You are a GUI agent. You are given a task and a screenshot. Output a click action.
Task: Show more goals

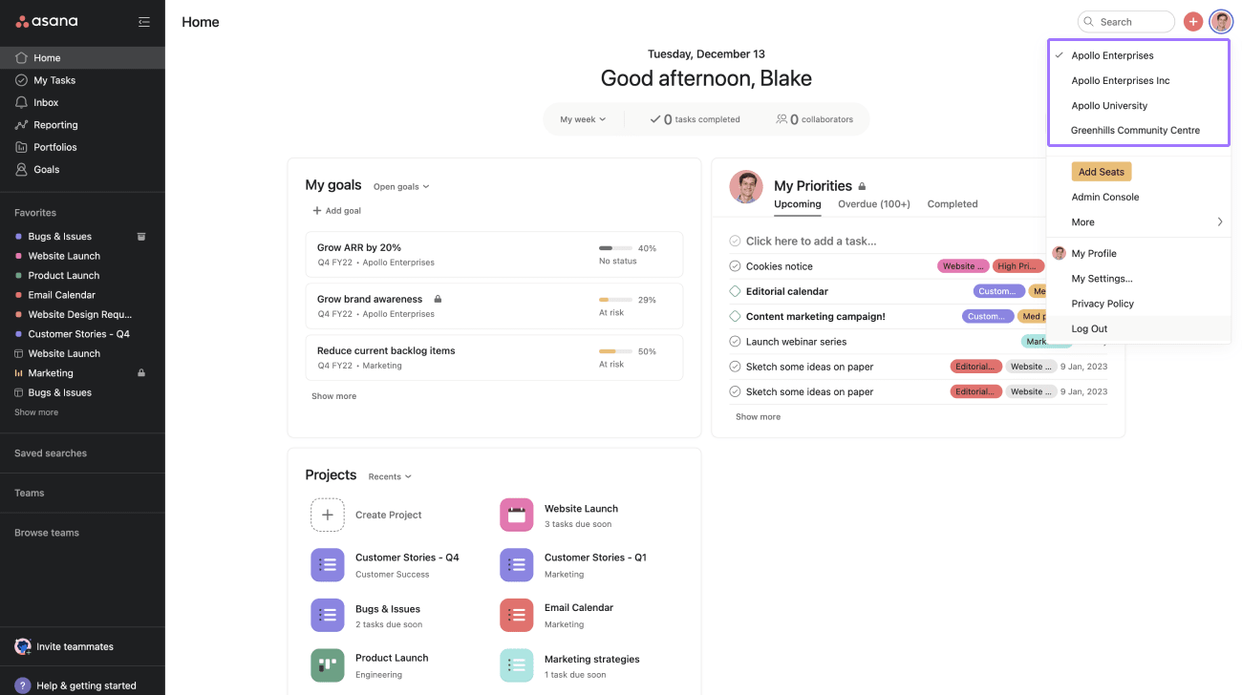333,396
